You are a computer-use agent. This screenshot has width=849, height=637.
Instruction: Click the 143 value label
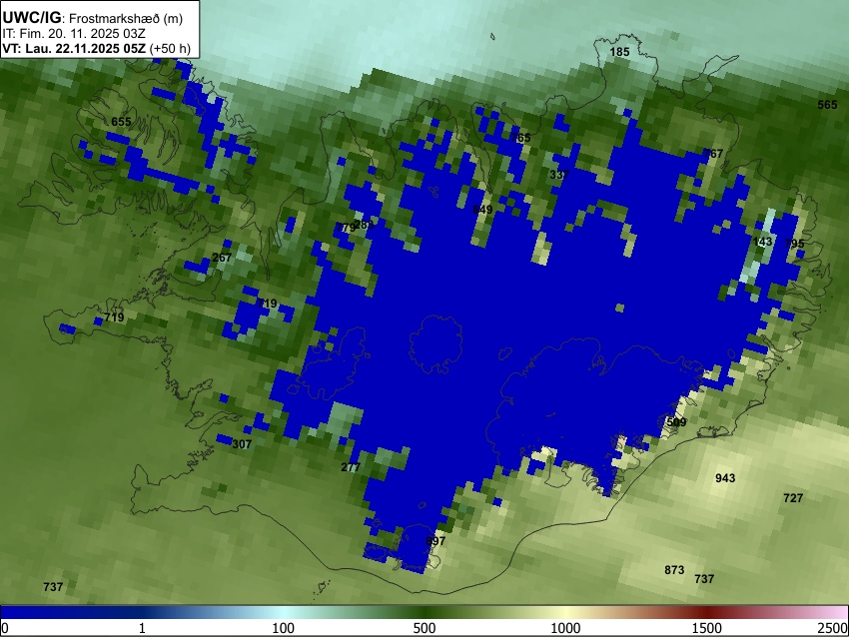click(x=762, y=242)
